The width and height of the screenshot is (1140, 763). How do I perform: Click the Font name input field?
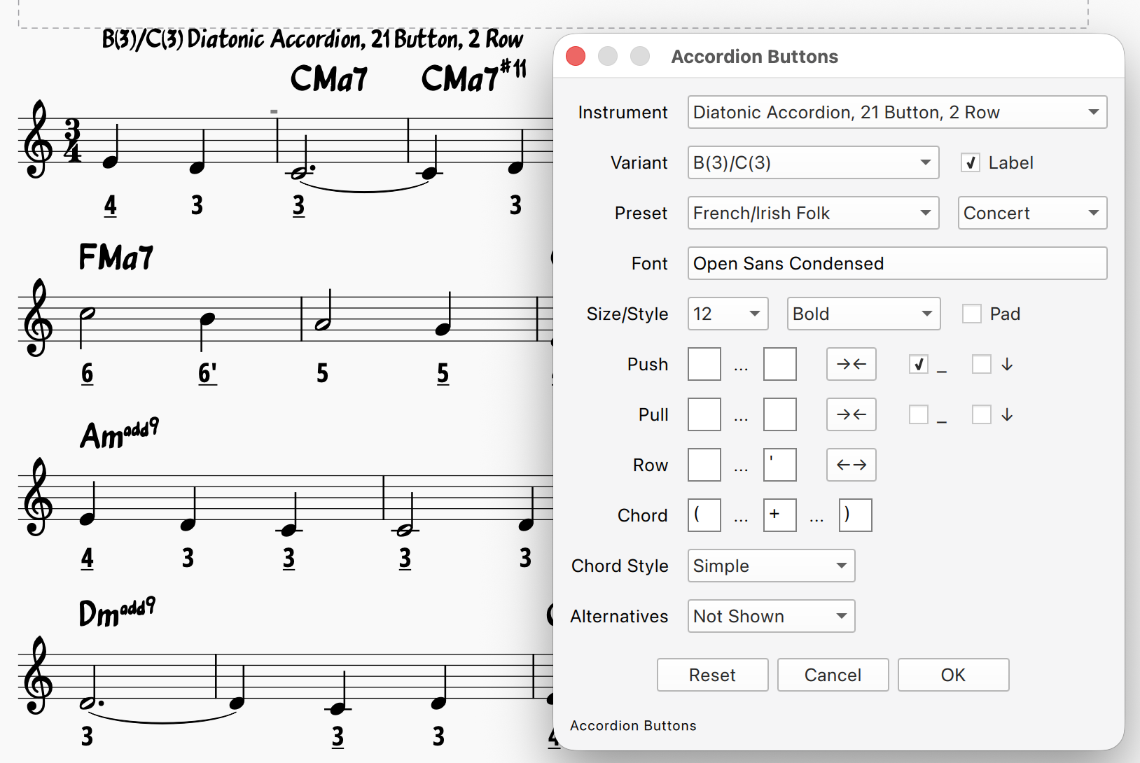897,263
